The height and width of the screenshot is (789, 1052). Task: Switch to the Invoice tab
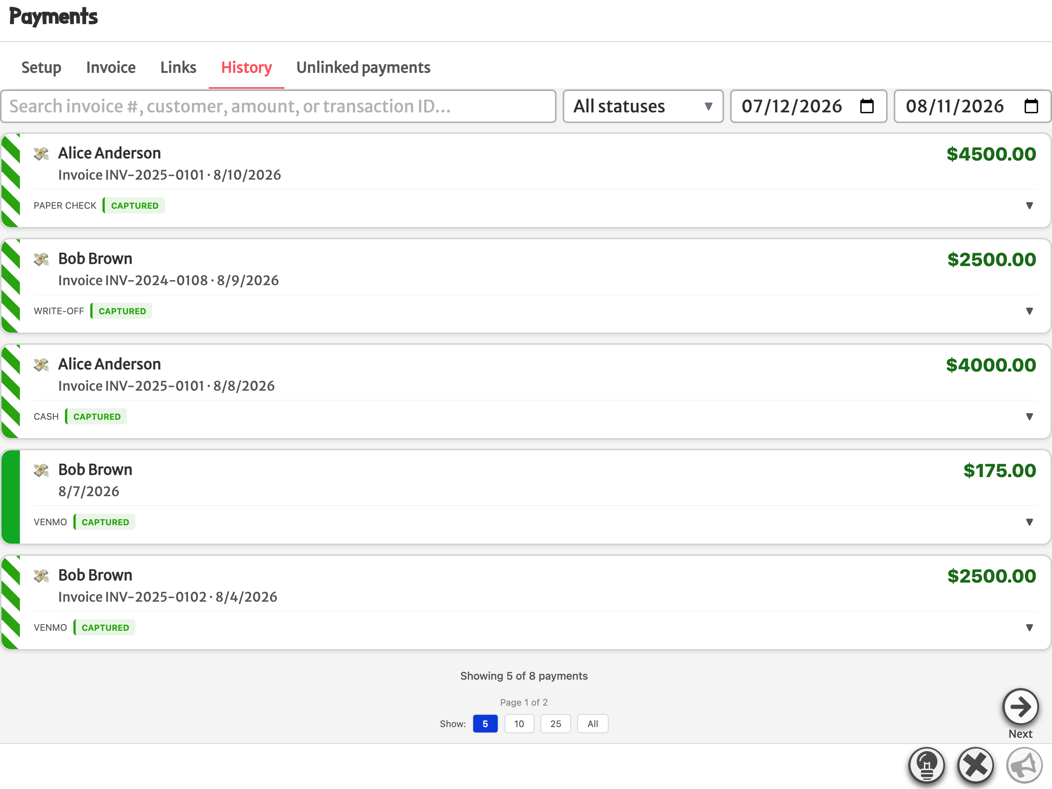(111, 68)
